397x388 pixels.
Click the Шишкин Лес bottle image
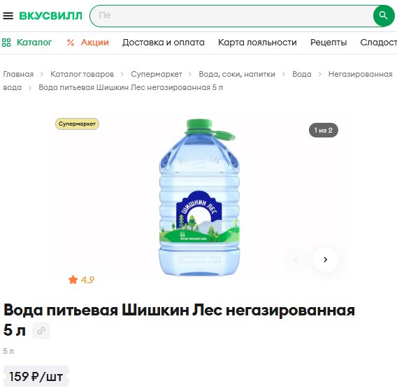click(x=199, y=197)
